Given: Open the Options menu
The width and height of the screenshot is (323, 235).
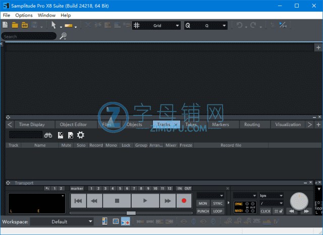Looking at the screenshot, I should point(24,15).
